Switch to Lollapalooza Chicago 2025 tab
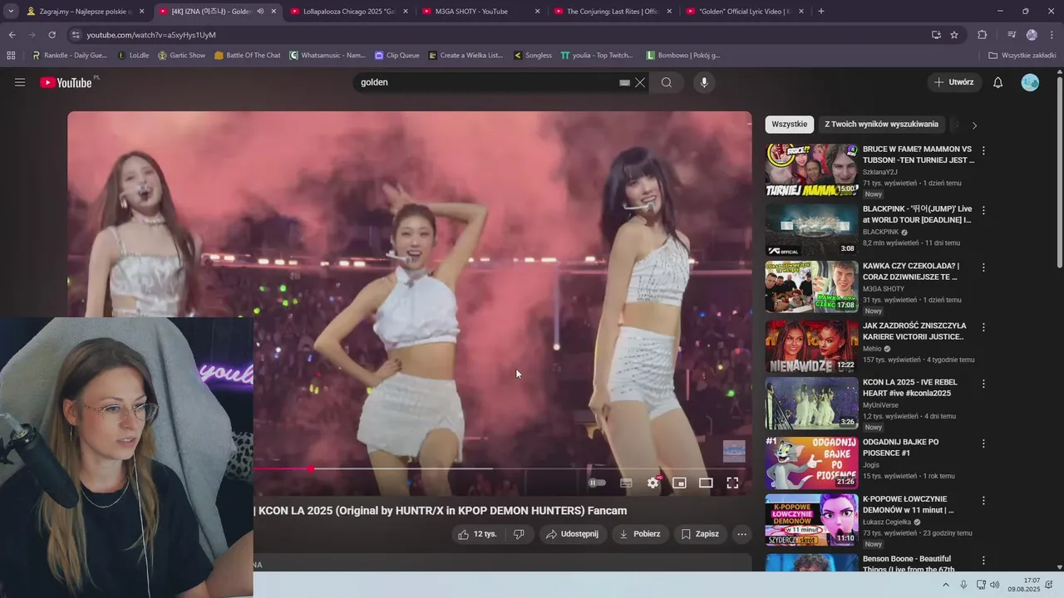1064x598 pixels. [x=348, y=12]
